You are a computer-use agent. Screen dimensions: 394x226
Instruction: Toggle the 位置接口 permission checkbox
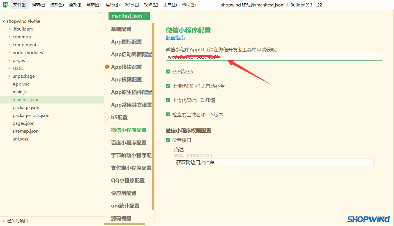(168, 140)
